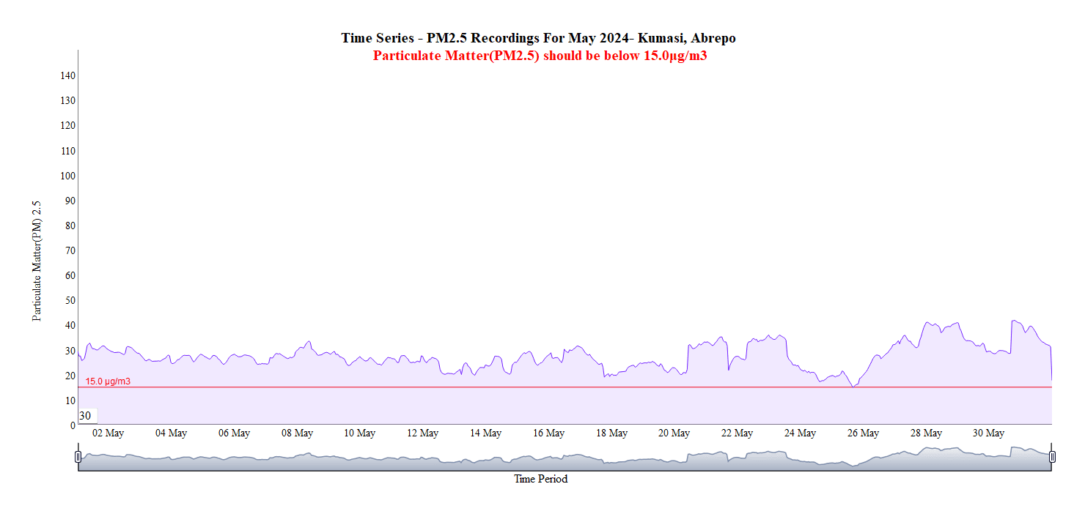Select the 08 May date tick

coord(297,433)
